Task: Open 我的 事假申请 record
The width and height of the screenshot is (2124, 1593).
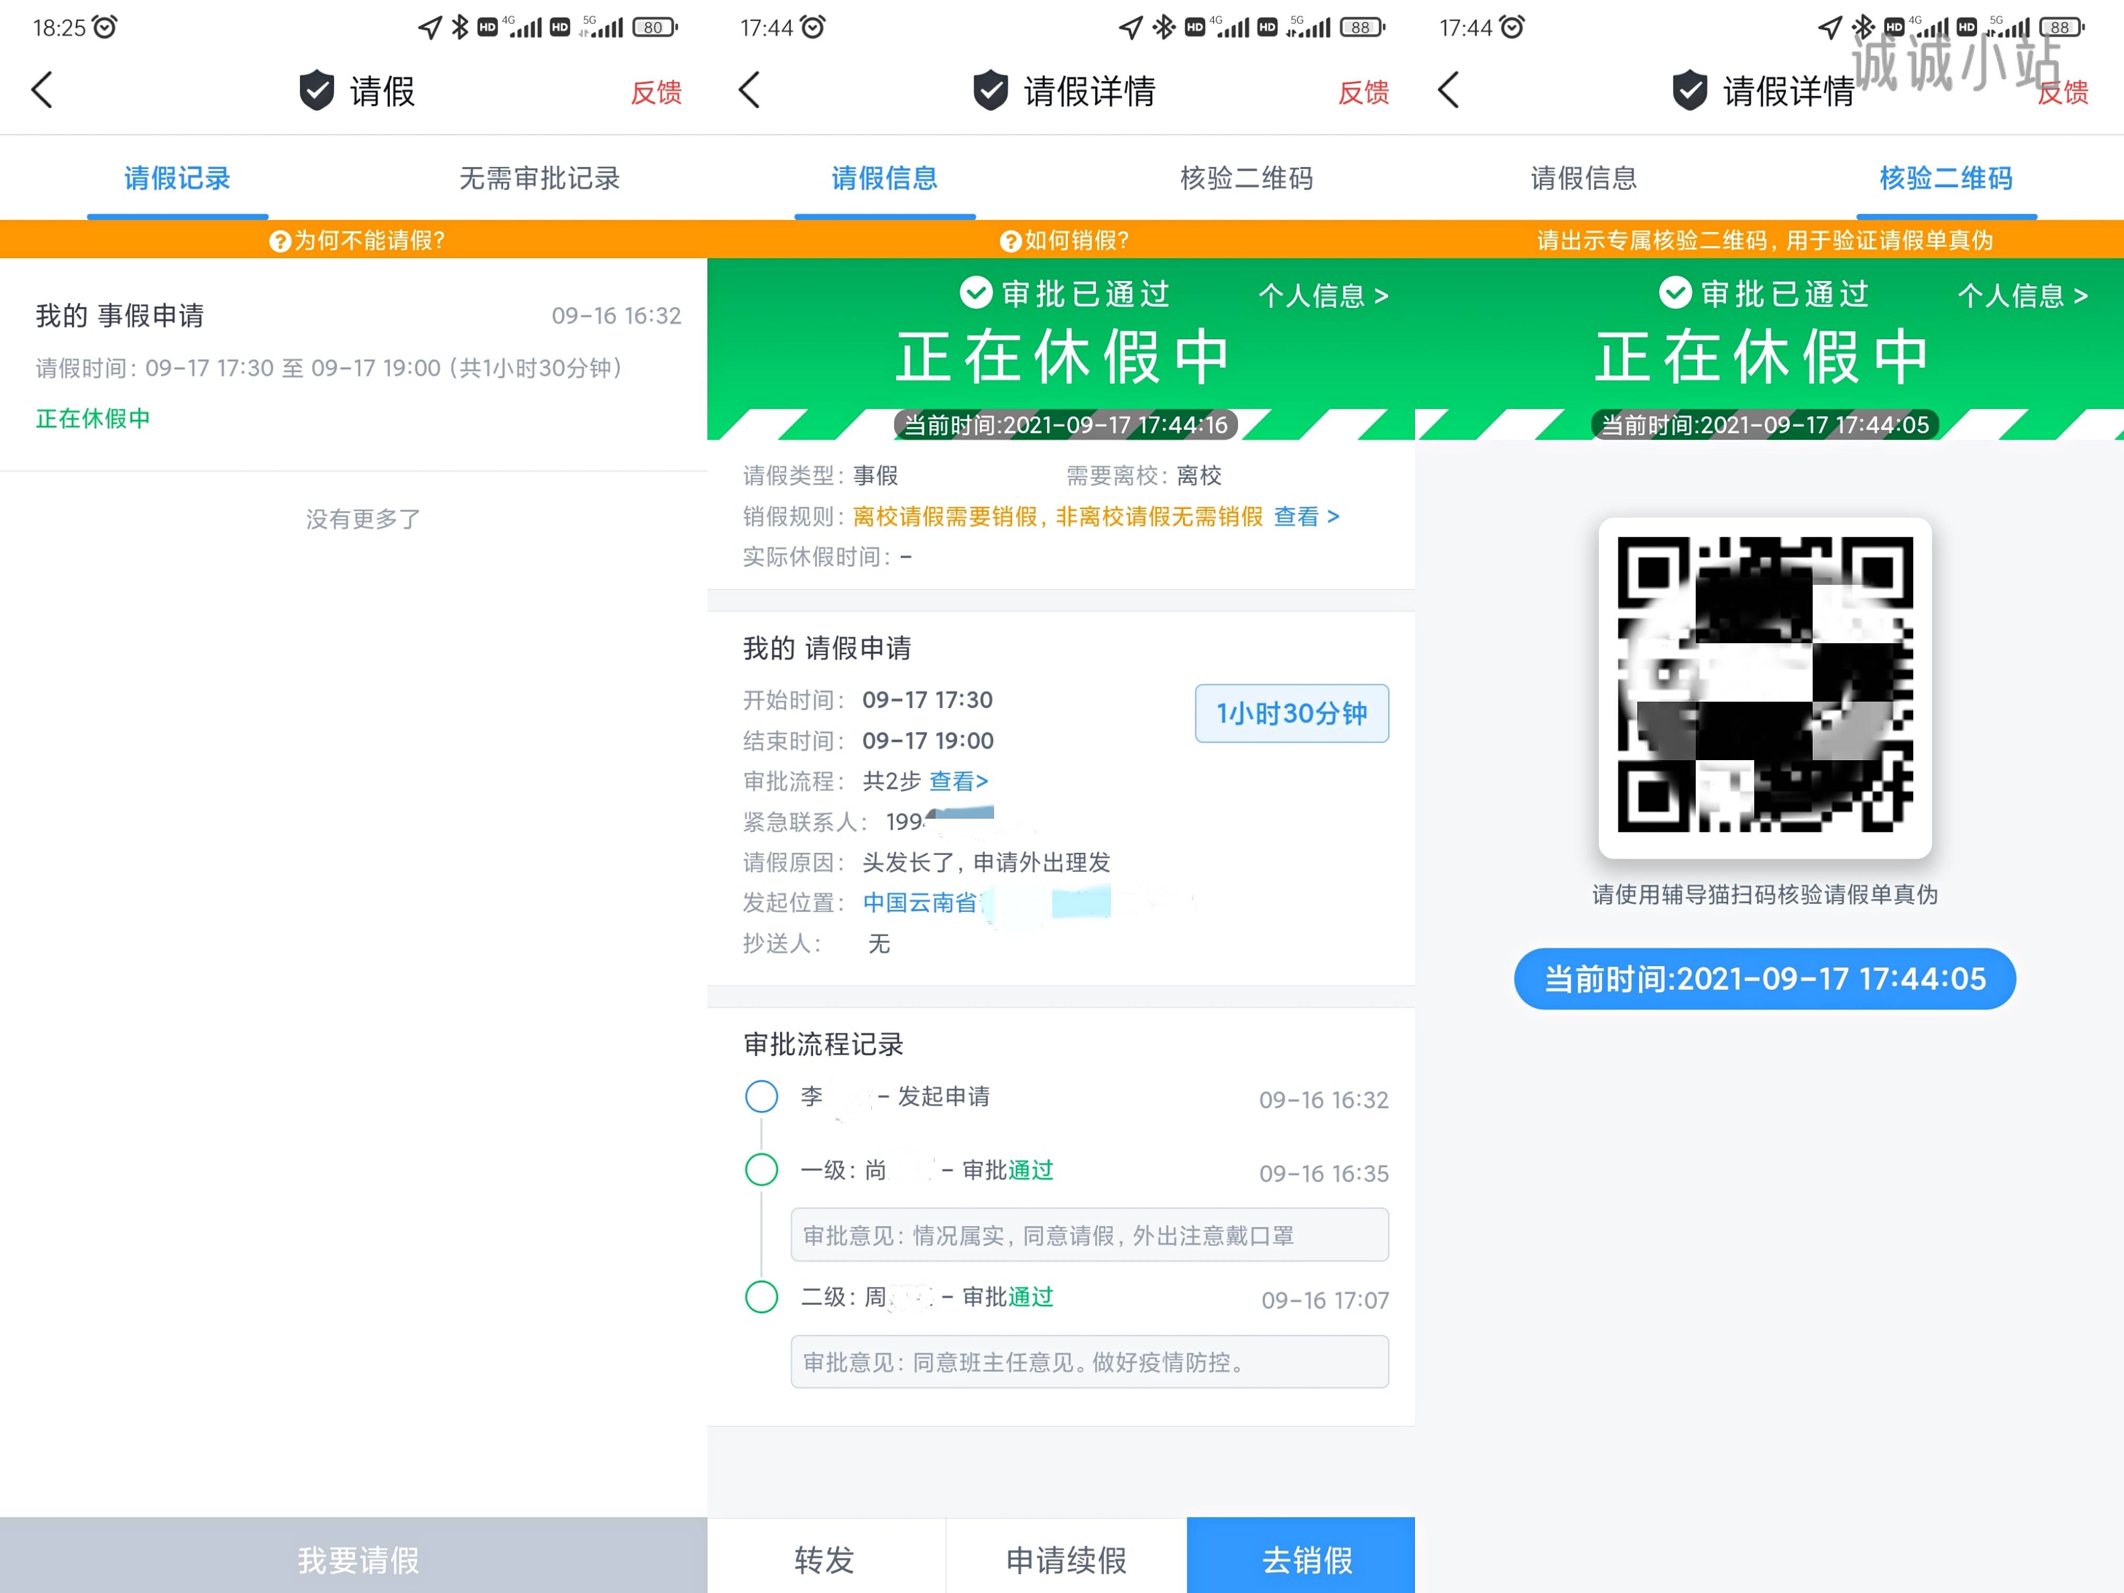Action: point(353,365)
